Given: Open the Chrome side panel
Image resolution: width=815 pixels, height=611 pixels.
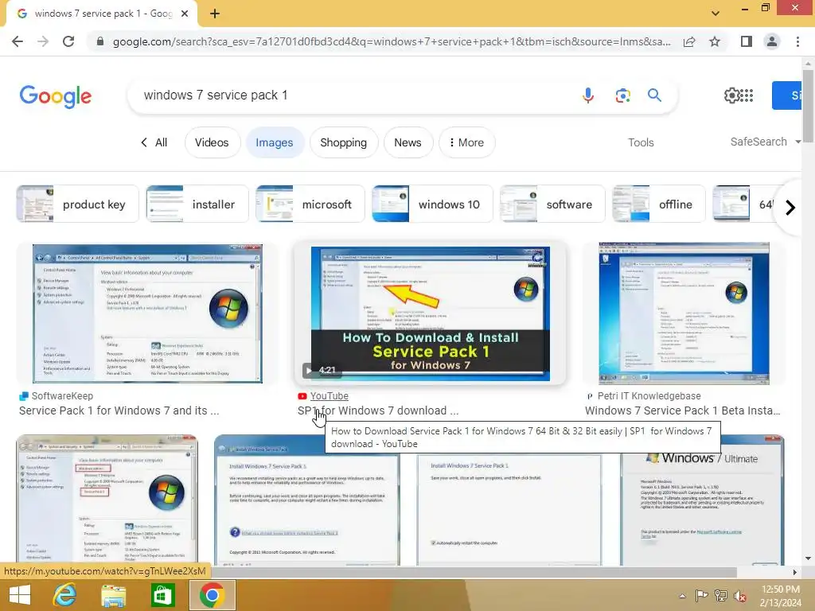Looking at the screenshot, I should tap(747, 41).
